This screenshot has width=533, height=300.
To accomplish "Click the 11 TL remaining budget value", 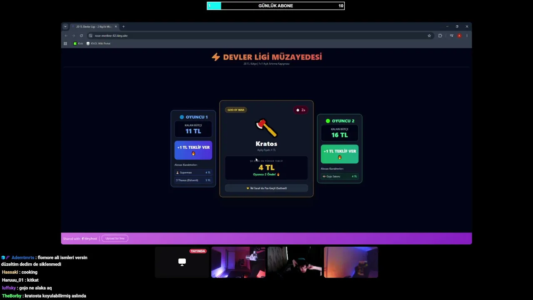I will (193, 131).
